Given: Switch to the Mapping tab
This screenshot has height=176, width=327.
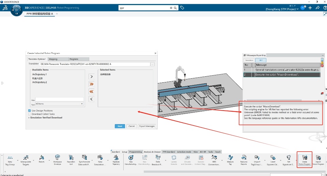Looking at the screenshot, I should tap(58, 59).
